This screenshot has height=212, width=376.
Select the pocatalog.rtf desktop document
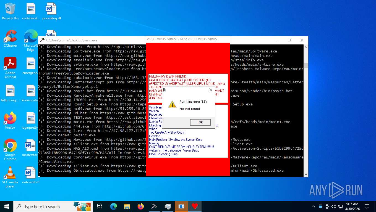[52, 11]
